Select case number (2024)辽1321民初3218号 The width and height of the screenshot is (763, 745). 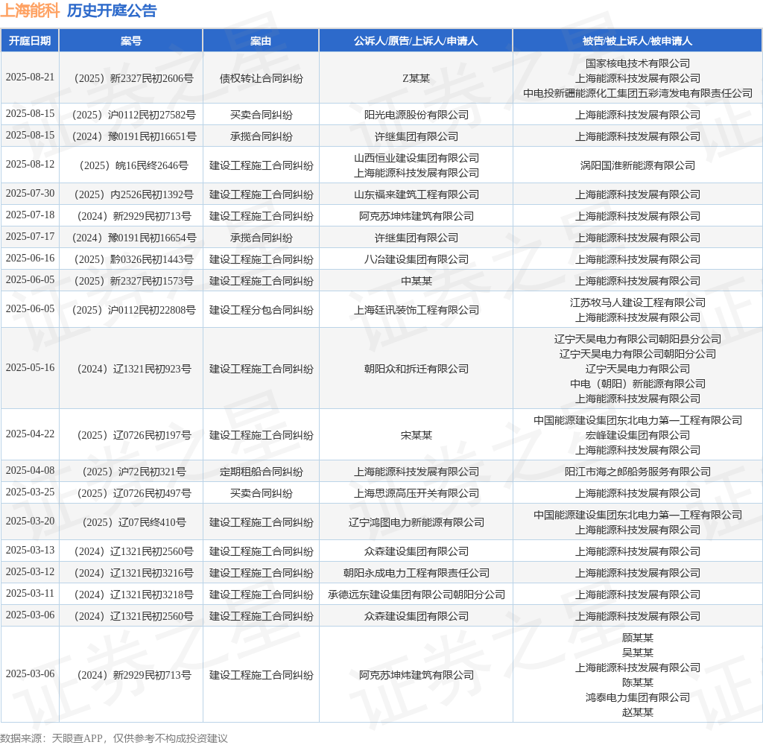pos(131,595)
